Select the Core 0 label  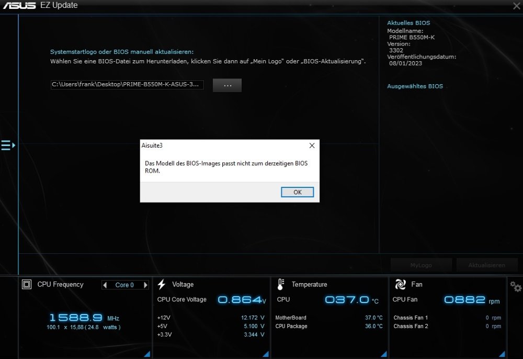[124, 285]
